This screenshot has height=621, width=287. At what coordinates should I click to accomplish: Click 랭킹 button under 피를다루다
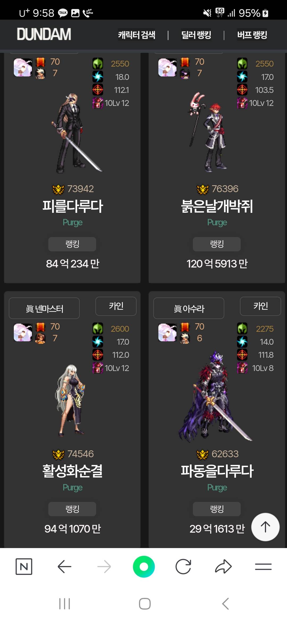point(72,244)
